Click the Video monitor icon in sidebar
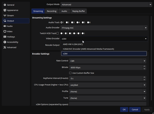This screenshot has width=154, height=114. [x=5, y=31]
